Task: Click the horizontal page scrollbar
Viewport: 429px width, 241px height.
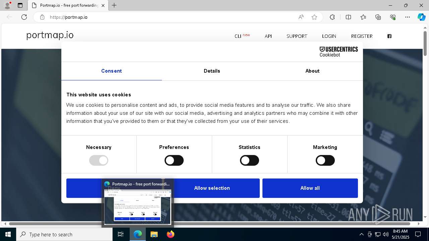Action: [x=210, y=224]
